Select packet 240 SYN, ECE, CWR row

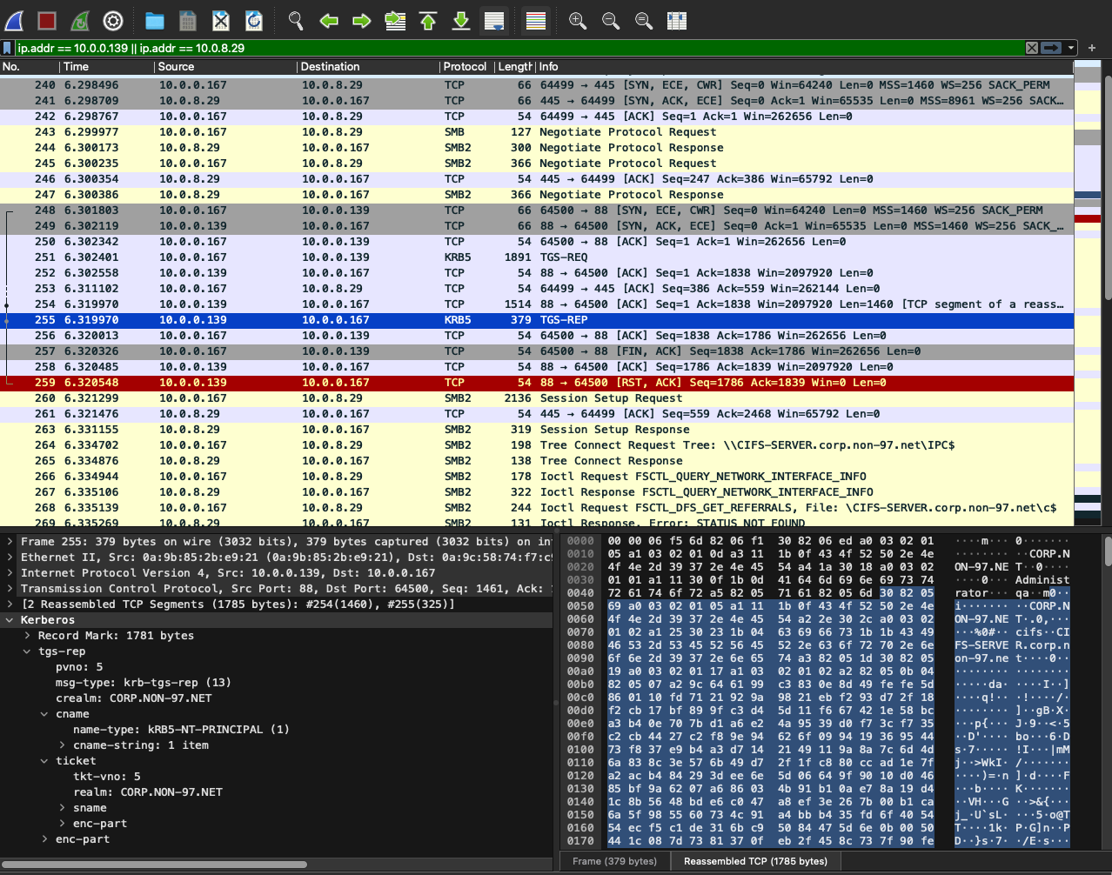point(537,85)
